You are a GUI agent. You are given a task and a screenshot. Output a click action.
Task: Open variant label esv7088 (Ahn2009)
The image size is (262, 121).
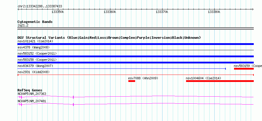143,78
